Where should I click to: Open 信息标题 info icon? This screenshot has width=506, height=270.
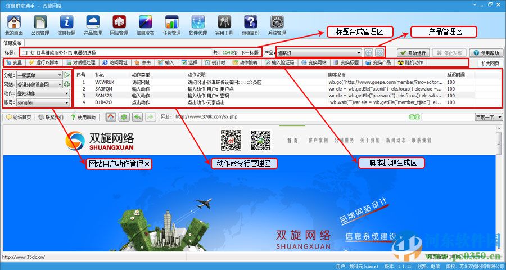click(66, 25)
